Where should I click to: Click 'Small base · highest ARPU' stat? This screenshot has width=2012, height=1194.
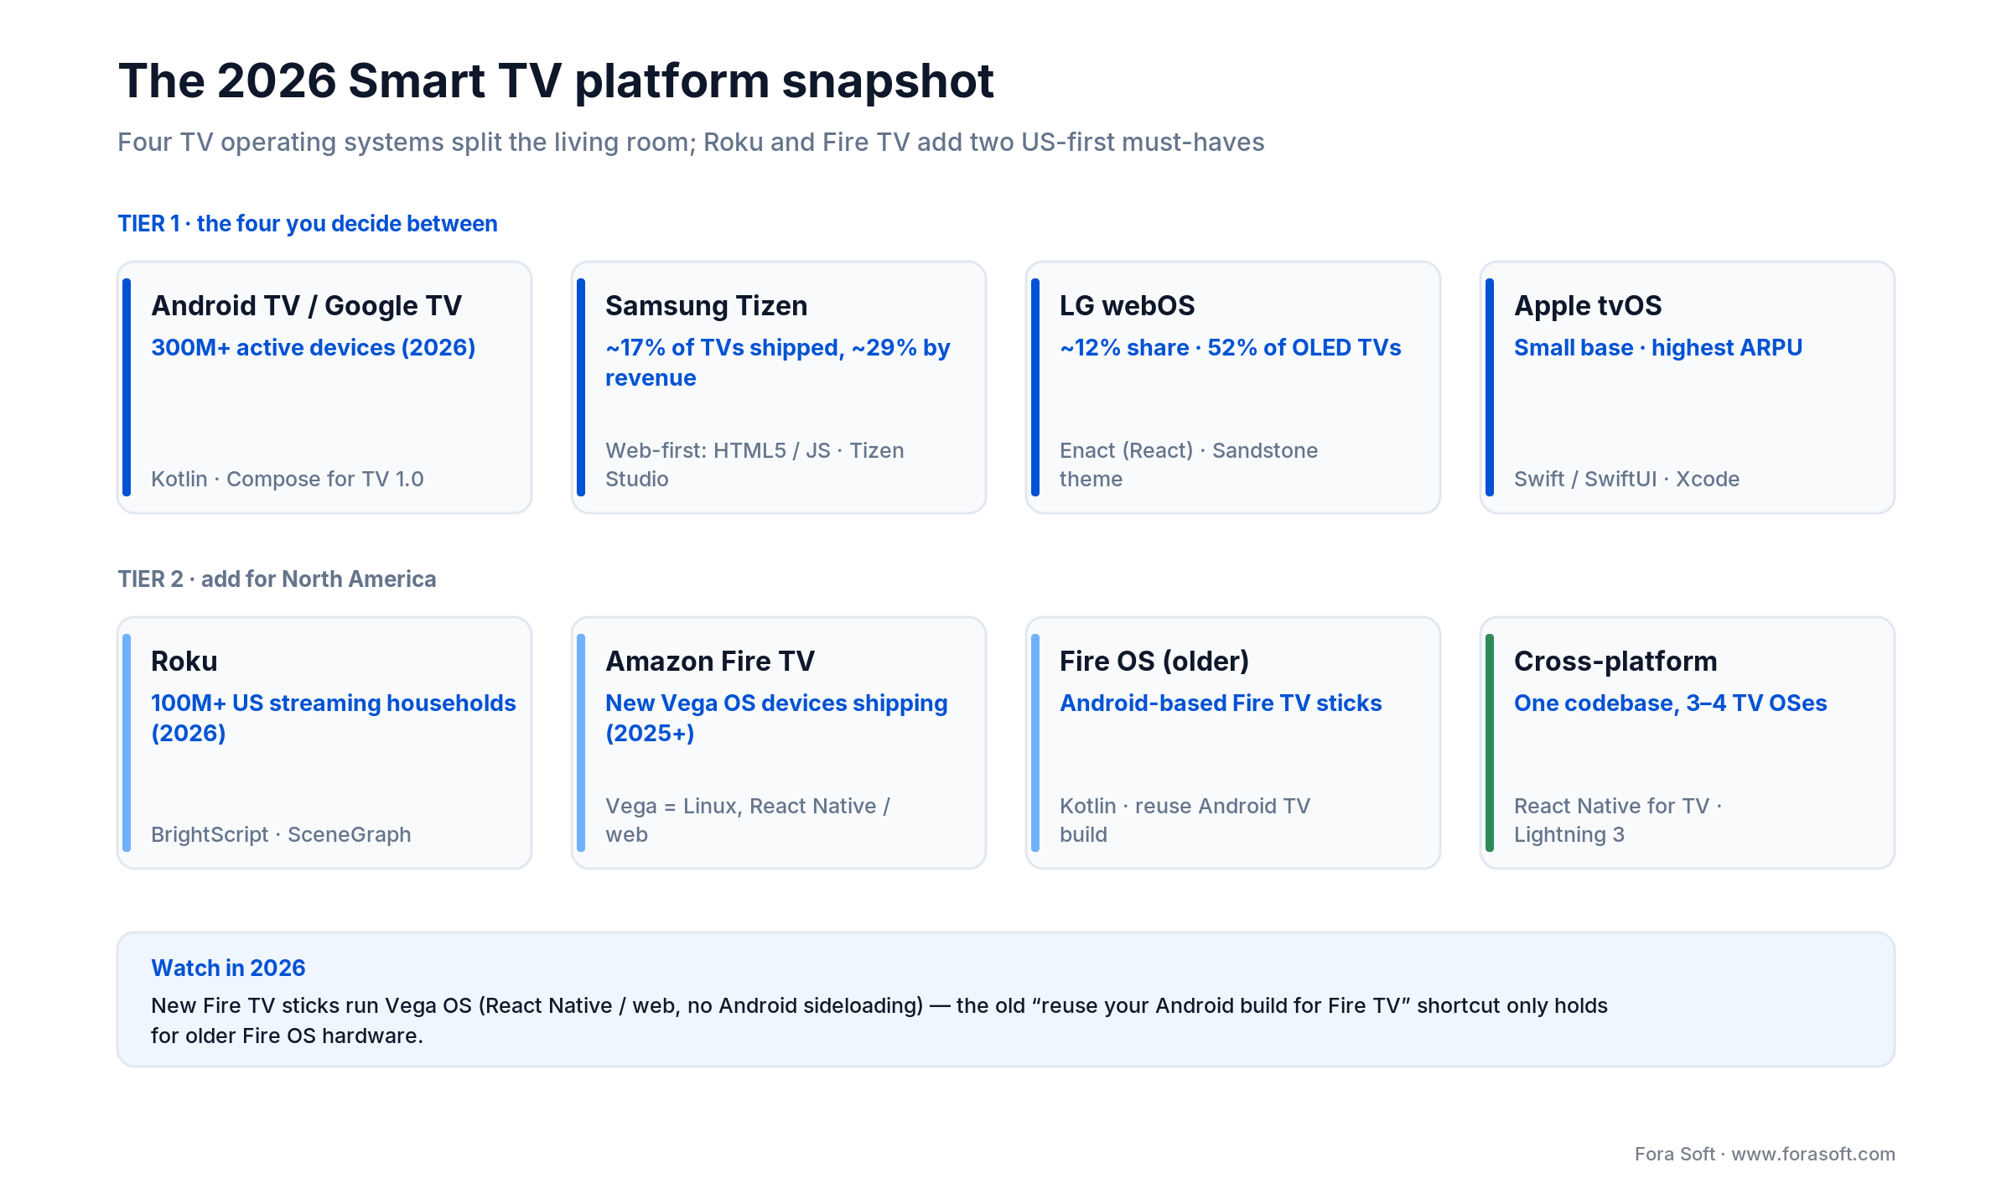pyautogui.click(x=1658, y=348)
